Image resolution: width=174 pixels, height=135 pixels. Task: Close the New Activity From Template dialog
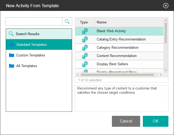tap(166, 6)
